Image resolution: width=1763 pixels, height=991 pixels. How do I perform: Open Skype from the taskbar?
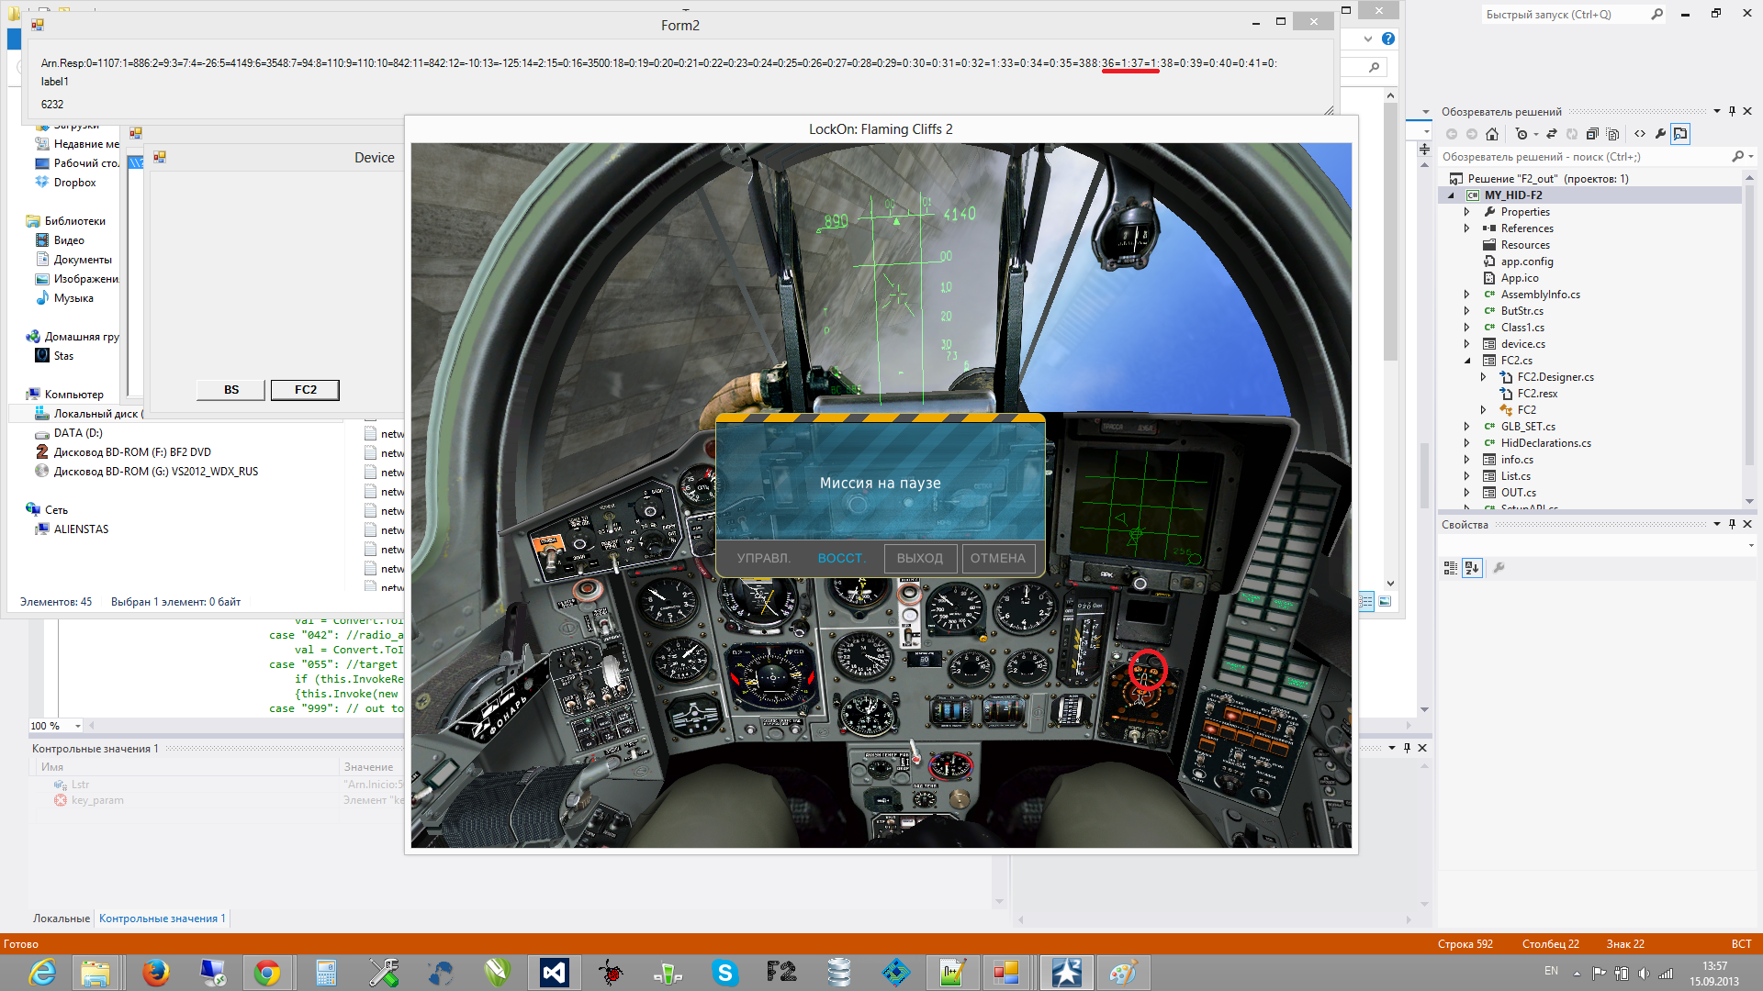point(724,973)
